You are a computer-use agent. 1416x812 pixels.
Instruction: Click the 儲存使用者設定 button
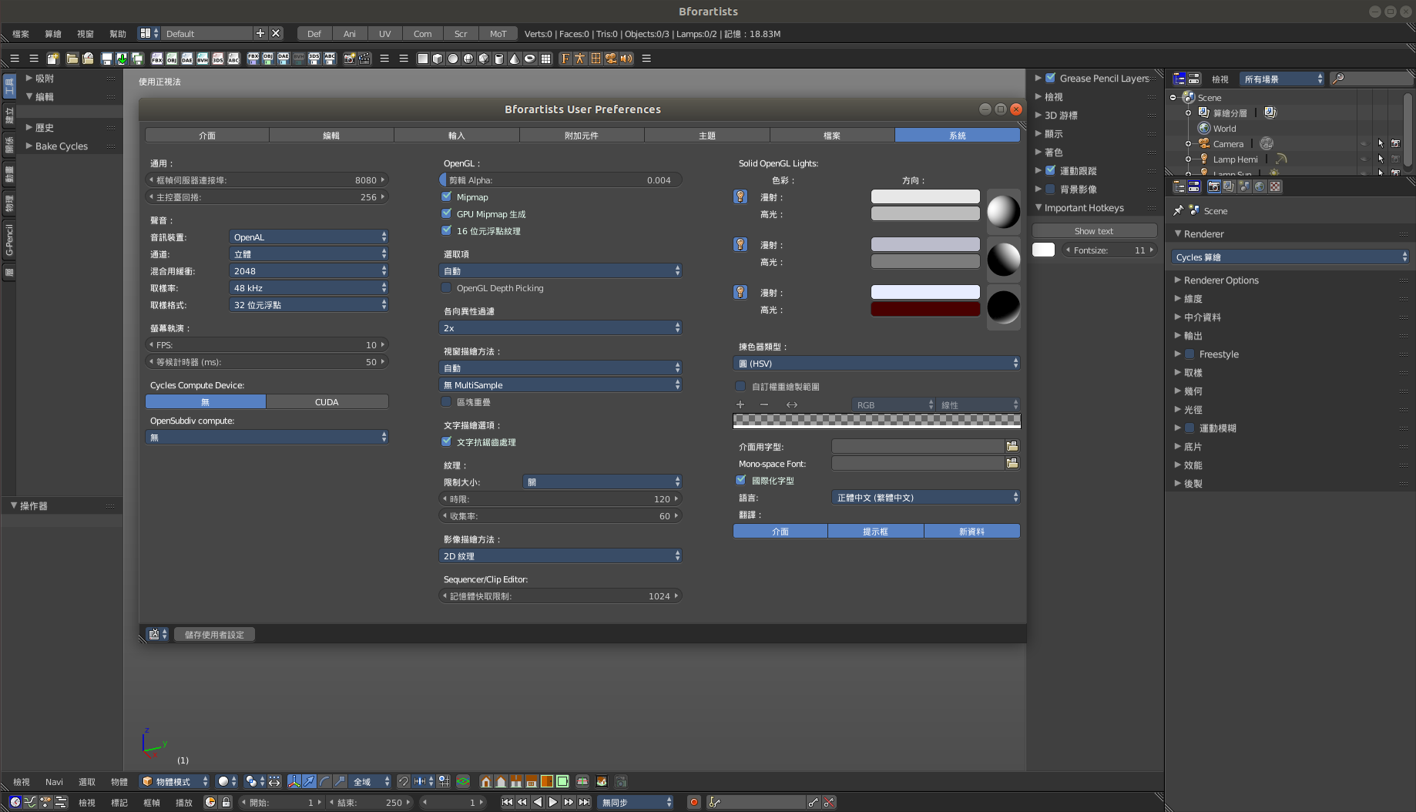(214, 634)
